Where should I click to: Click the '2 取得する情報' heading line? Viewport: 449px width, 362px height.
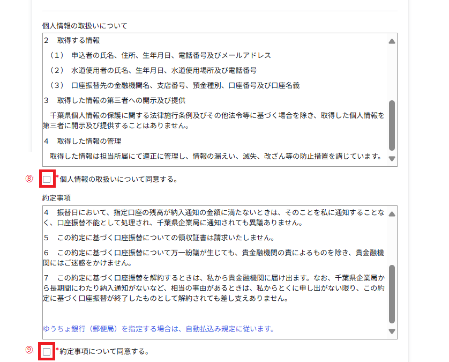coord(72,40)
